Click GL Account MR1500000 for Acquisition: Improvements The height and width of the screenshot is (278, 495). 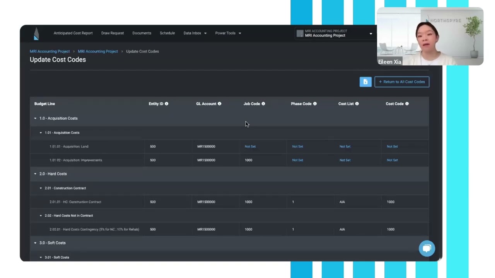(206, 160)
